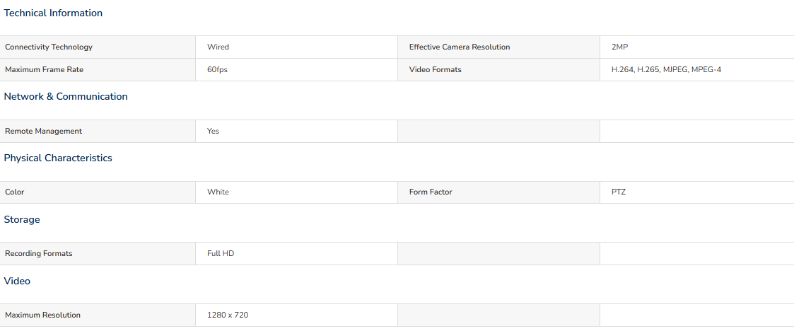Click the White color value cell
794x331 pixels.
(x=297, y=192)
